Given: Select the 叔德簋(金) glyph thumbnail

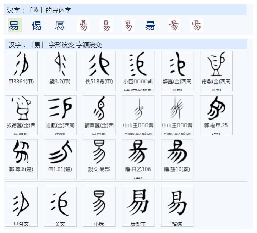Looking at the screenshot, I should (21, 109).
